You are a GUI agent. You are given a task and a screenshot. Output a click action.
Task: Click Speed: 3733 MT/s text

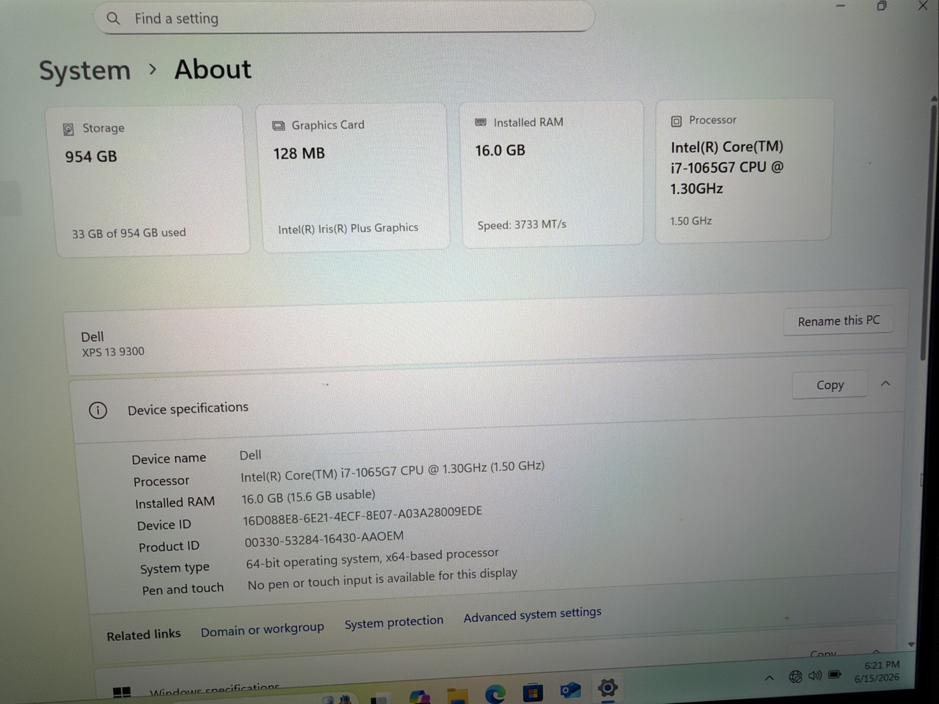click(521, 224)
